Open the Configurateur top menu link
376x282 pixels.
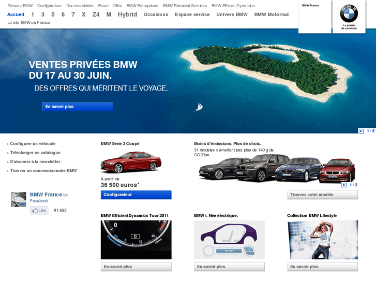(50, 6)
